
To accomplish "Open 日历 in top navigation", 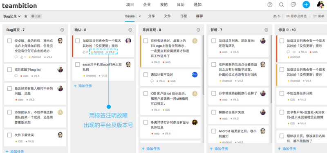I will tap(181, 5).
